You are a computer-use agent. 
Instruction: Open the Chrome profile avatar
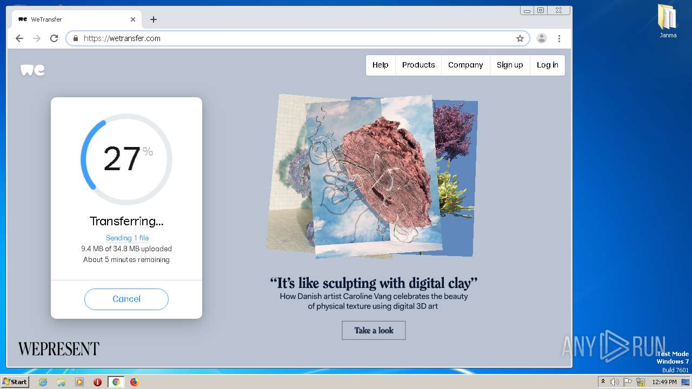pyautogui.click(x=541, y=38)
